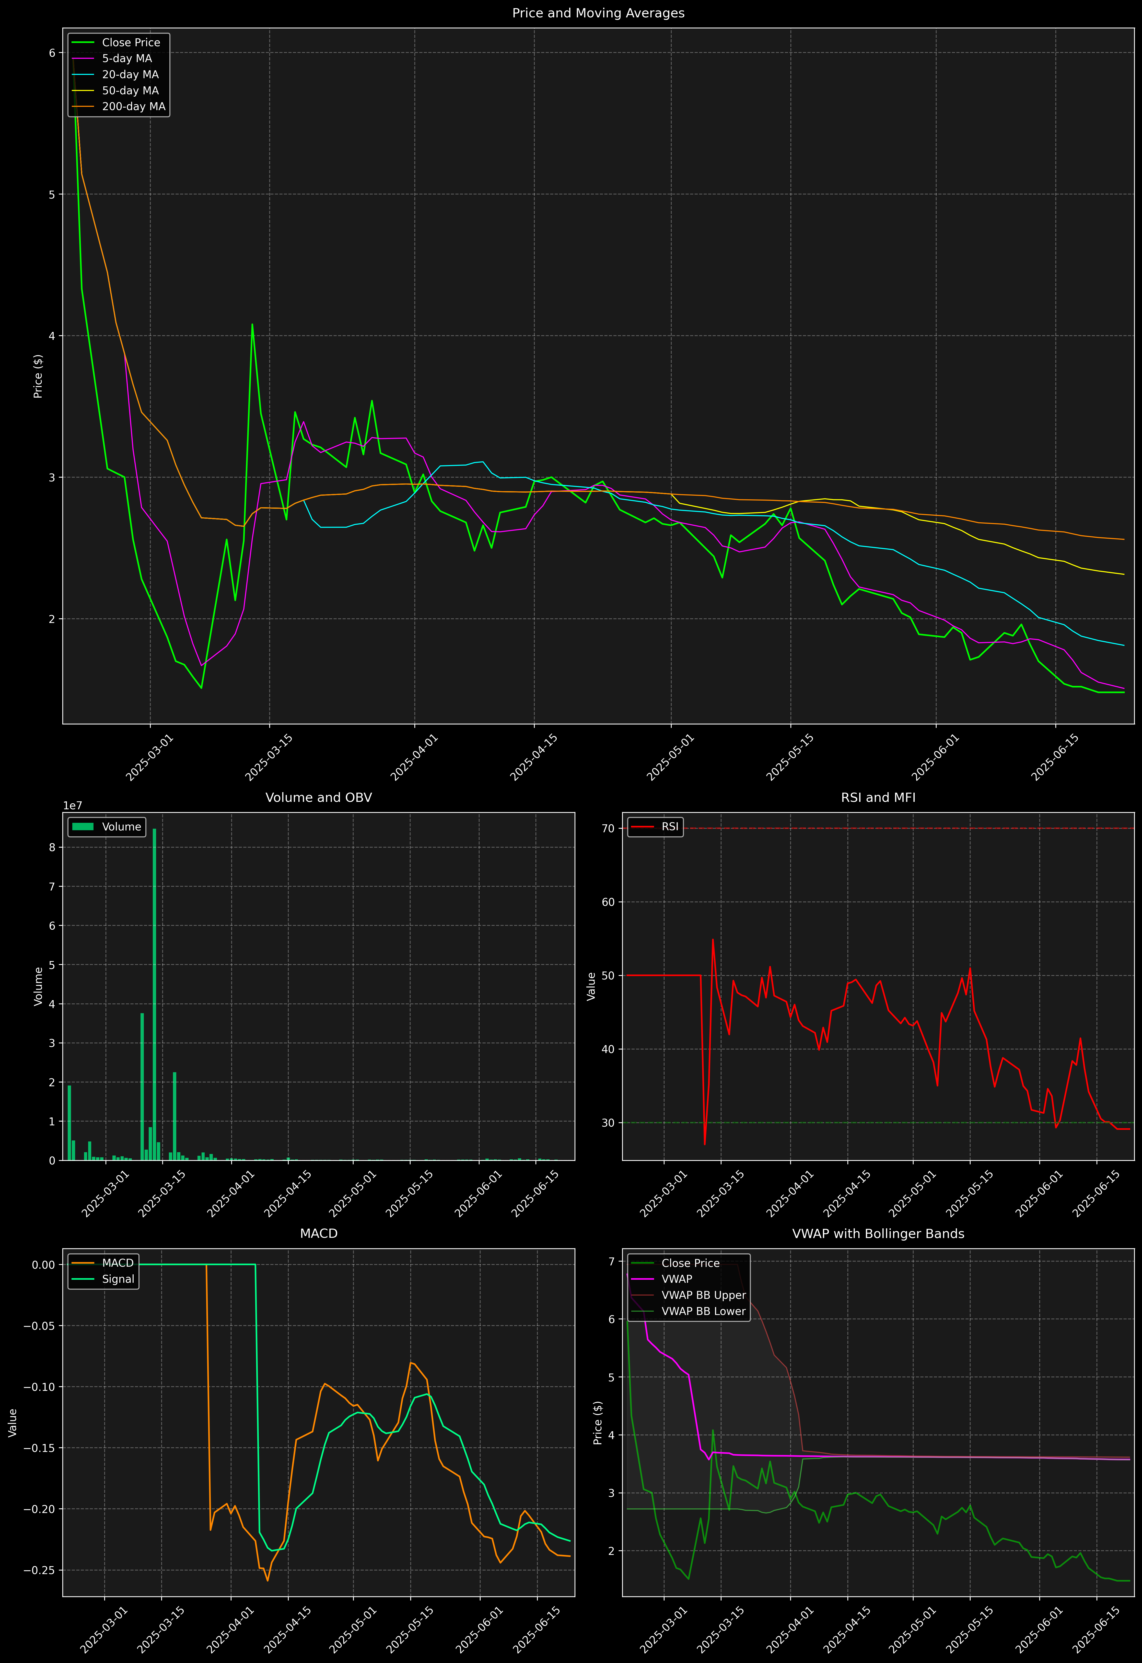This screenshot has height=1663, width=1142.
Task: Click the 'Value' y-axis label of RSI chart
Action: [x=591, y=986]
